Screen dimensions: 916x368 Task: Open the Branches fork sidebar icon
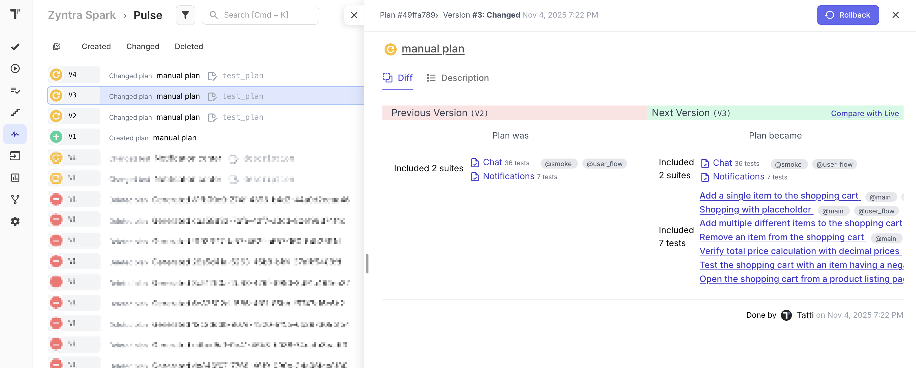(x=15, y=199)
